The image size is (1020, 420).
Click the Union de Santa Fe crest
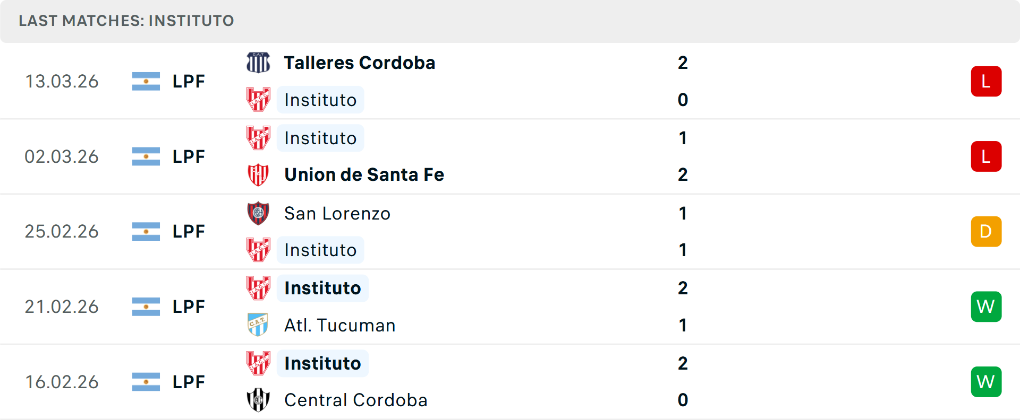click(x=258, y=175)
